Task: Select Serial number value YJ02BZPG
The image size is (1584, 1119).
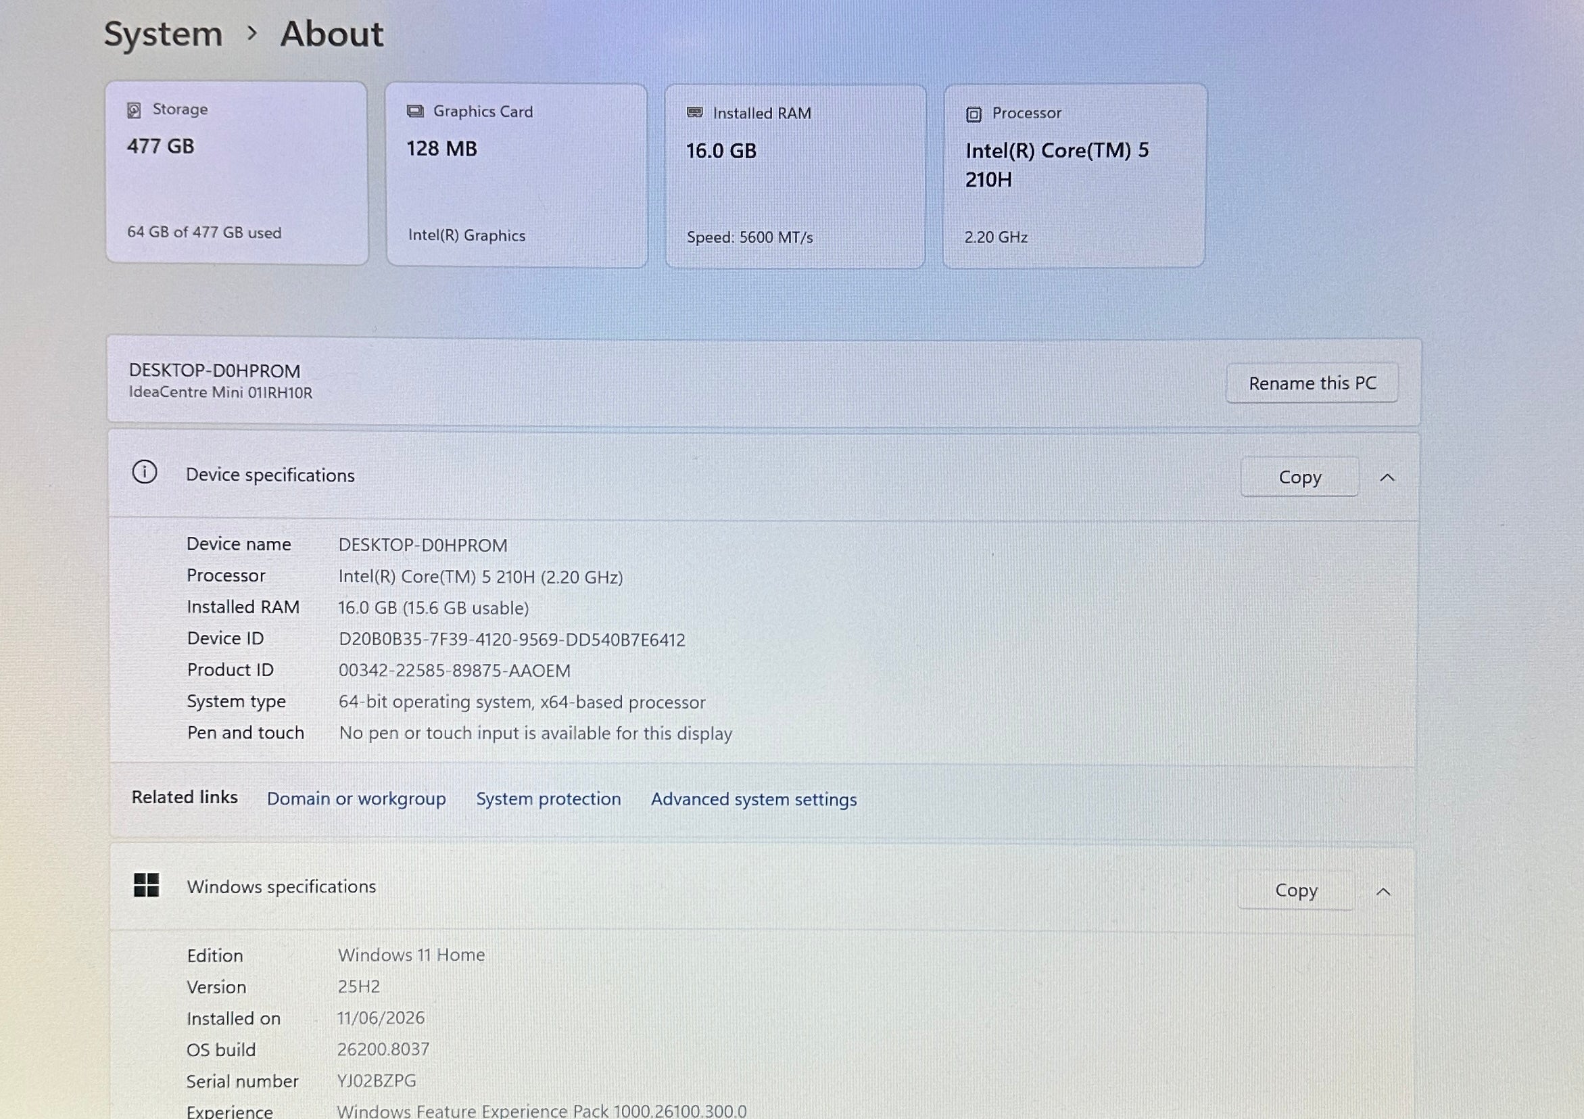Action: pyautogui.click(x=376, y=1080)
